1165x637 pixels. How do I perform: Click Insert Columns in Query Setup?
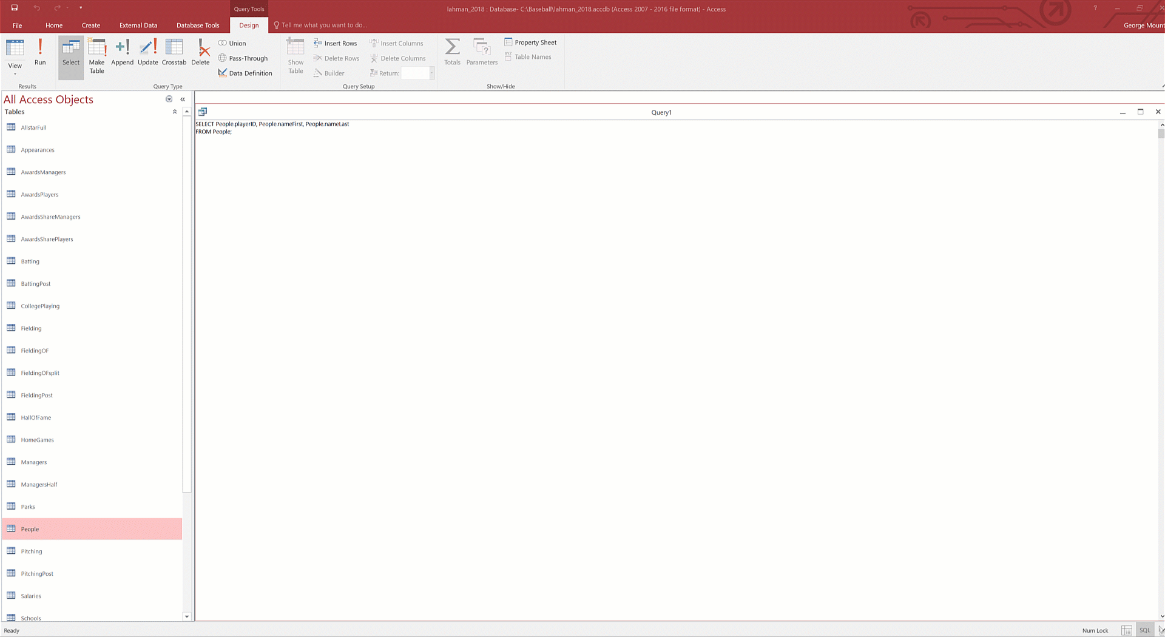[396, 43]
